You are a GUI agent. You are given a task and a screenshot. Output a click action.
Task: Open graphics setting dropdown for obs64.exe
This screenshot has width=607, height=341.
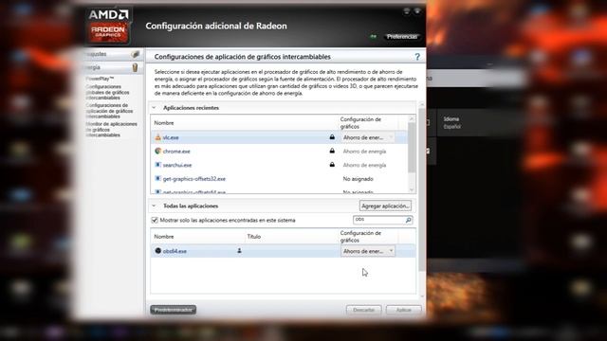pyautogui.click(x=368, y=251)
